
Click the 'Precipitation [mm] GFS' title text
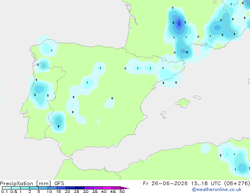[32, 184]
